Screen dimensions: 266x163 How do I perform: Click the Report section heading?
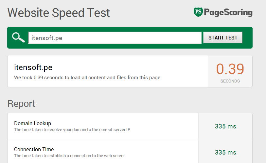[21, 104]
